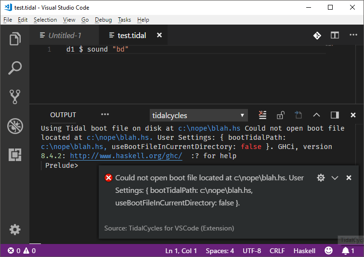Screen dimensions: 364x257
Task: Click Ln 1, Col 1 in status bar
Action: click(181, 251)
